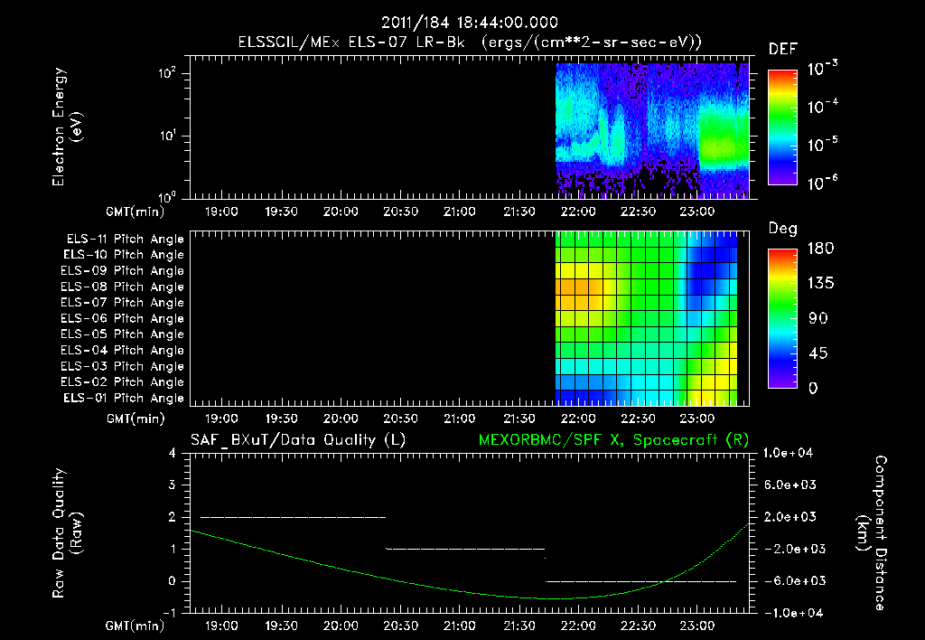Screen dimensions: 925x640
Task: Select the Electron Energy (eV) axis label
Action: click(x=67, y=127)
